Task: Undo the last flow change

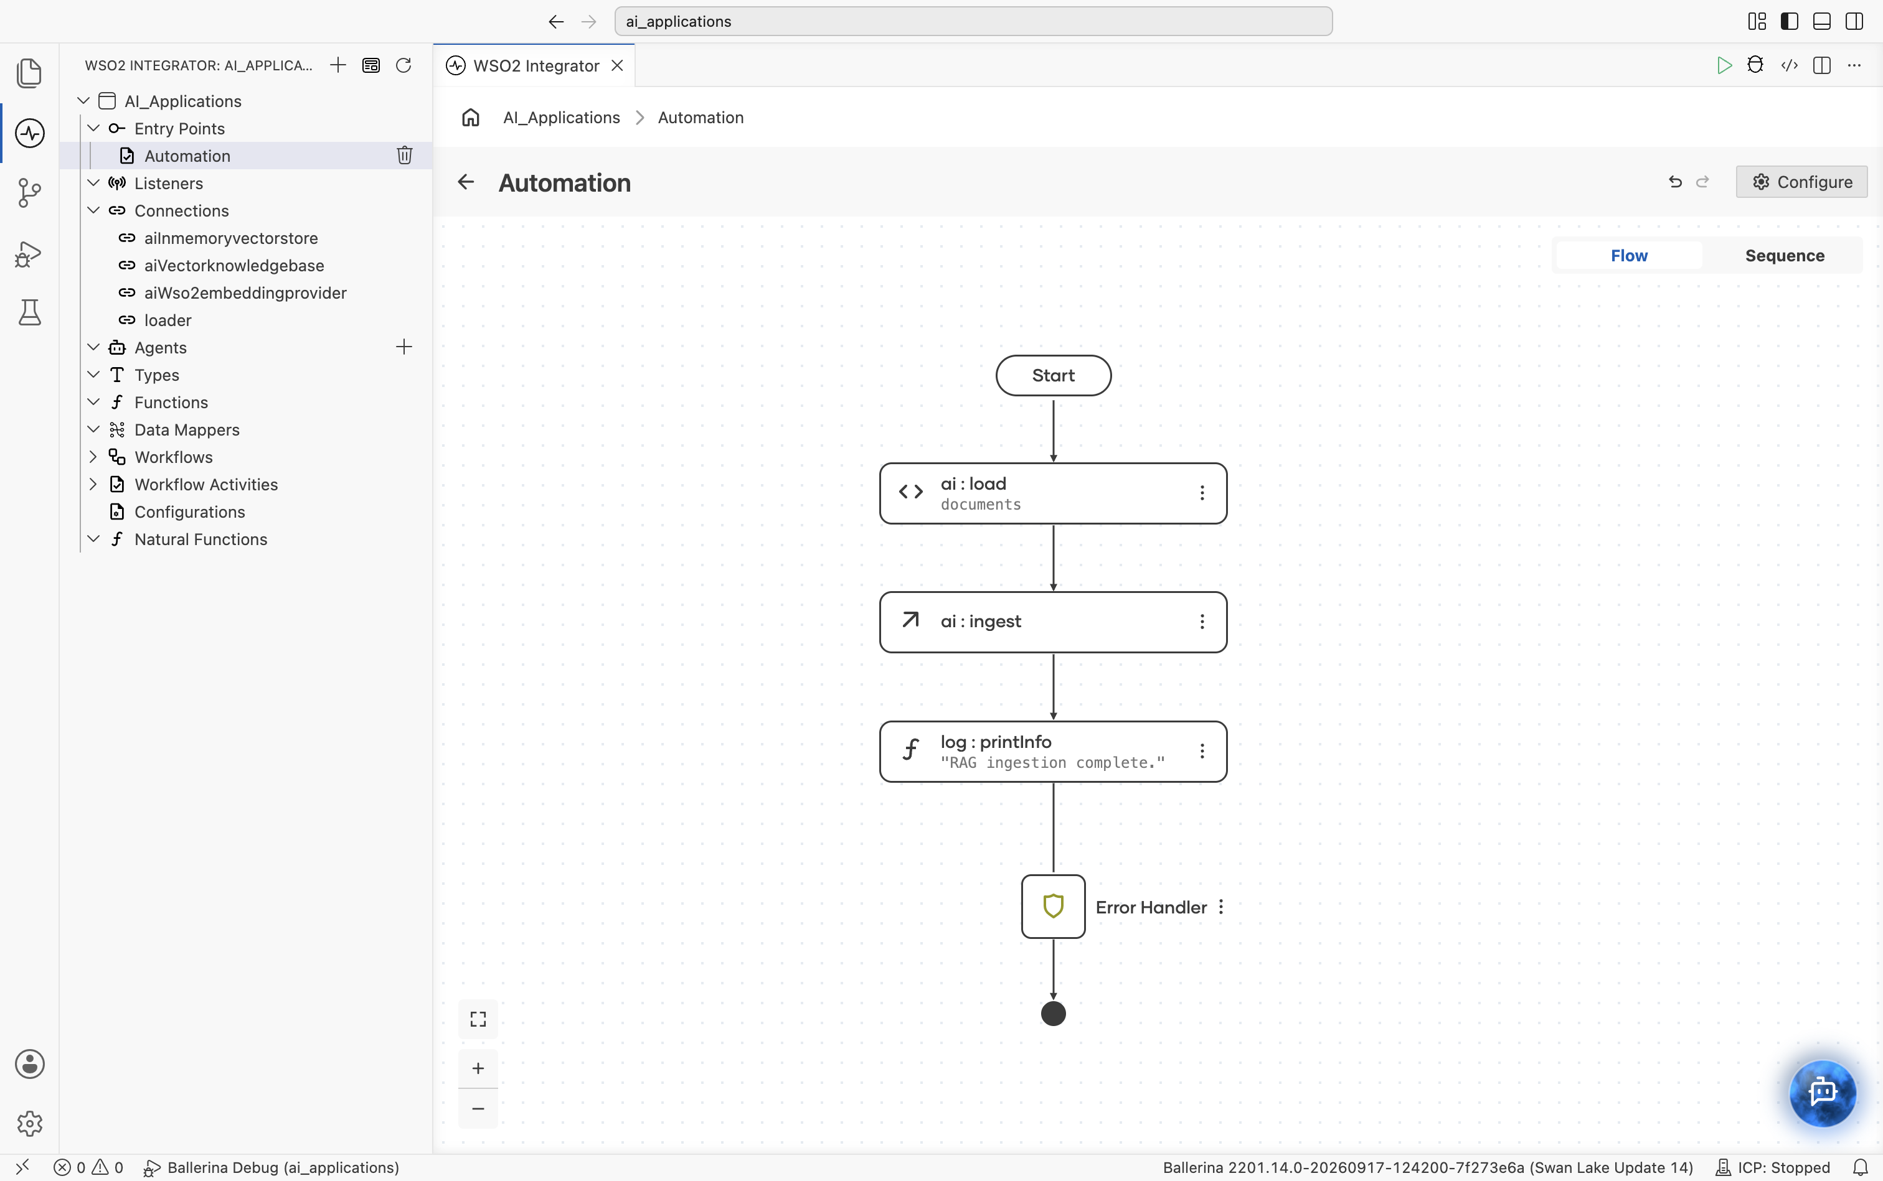Action: click(1675, 182)
